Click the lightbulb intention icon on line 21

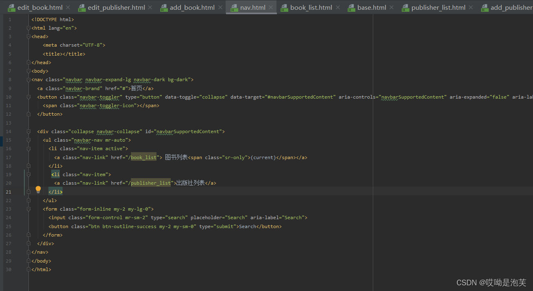(x=38, y=189)
